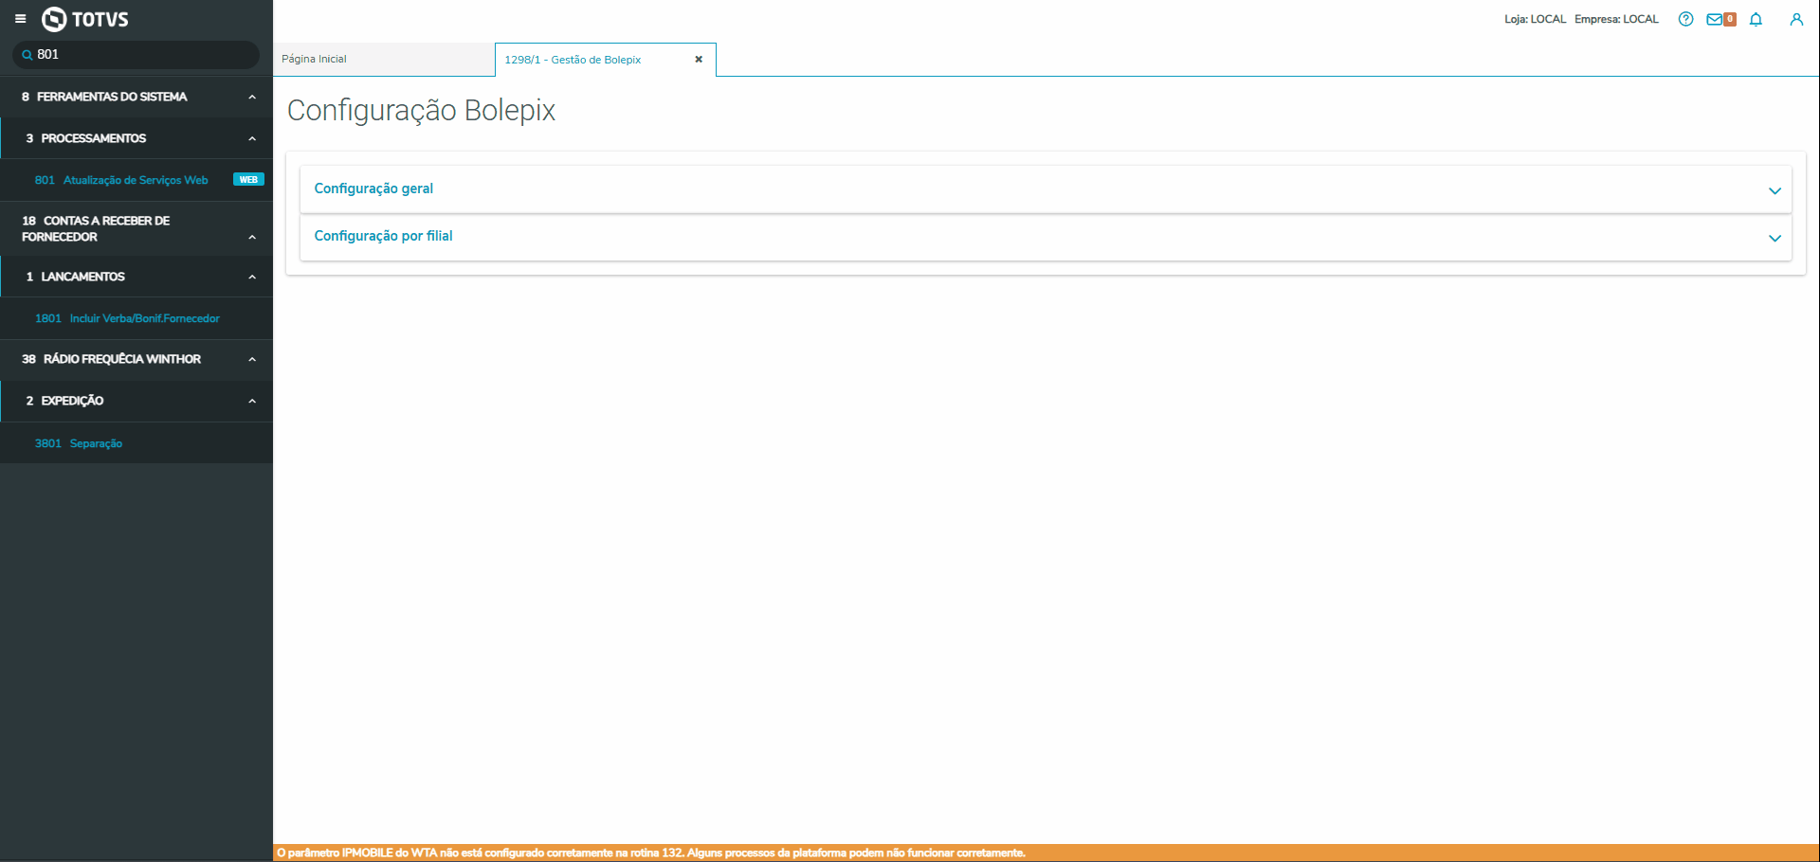Open the Configuração geral section title
The width and height of the screenshot is (1820, 862).
click(373, 189)
